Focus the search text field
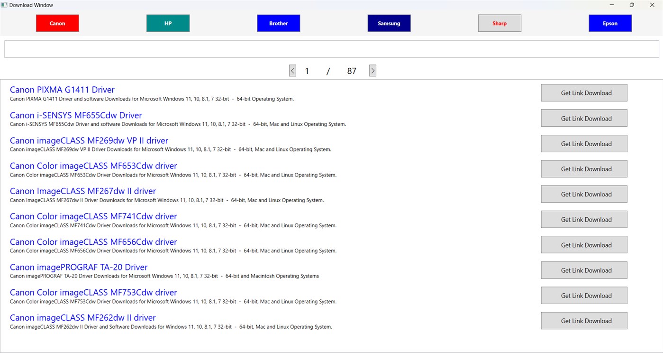 [x=332, y=49]
